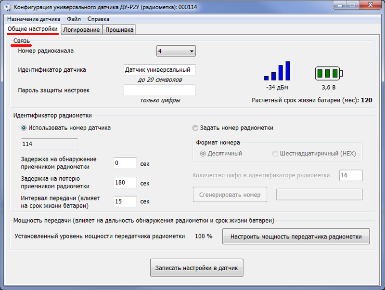
Task: Click the battery life value '120'
Action: pyautogui.click(x=367, y=100)
